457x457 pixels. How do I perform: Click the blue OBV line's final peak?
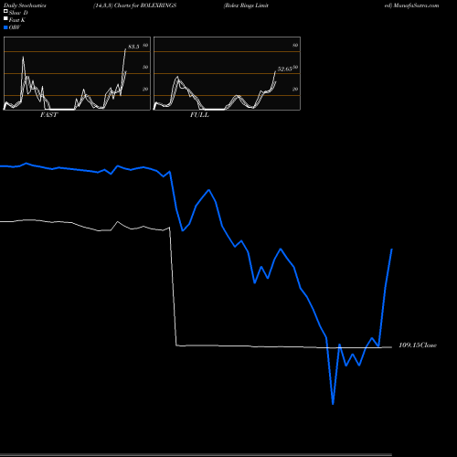click(391, 250)
